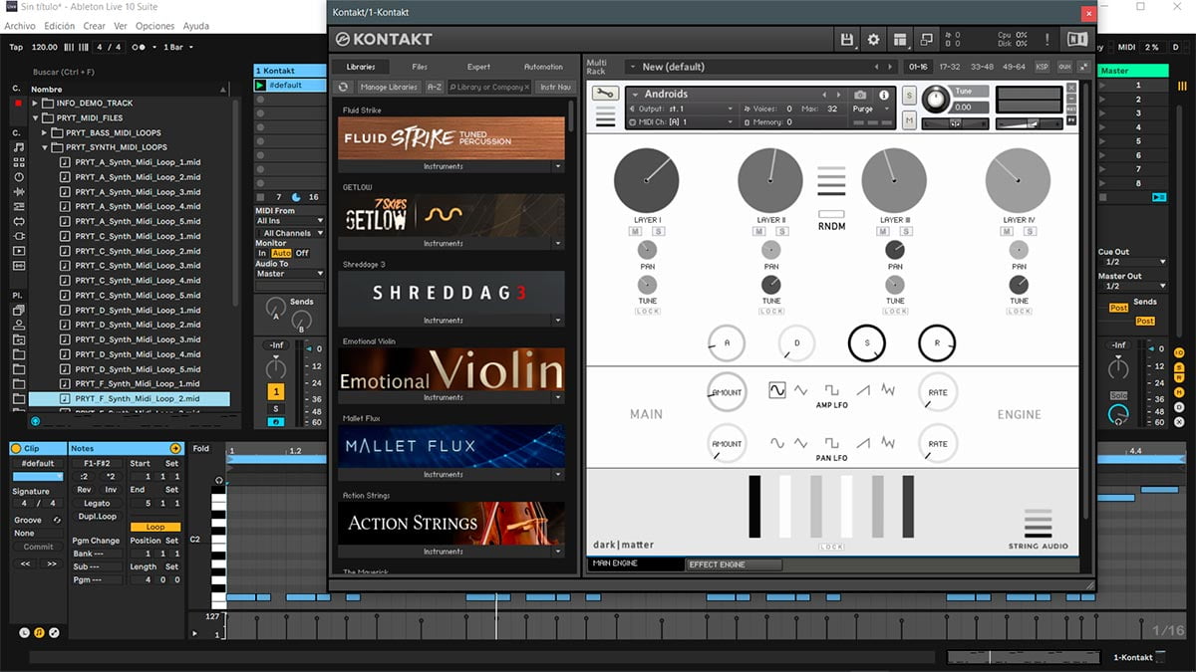Open the Crear menu
The image size is (1196, 672).
coord(94,26)
